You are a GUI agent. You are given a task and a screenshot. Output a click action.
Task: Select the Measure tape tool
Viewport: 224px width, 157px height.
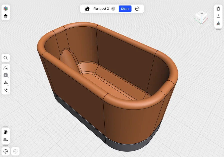click(6, 139)
